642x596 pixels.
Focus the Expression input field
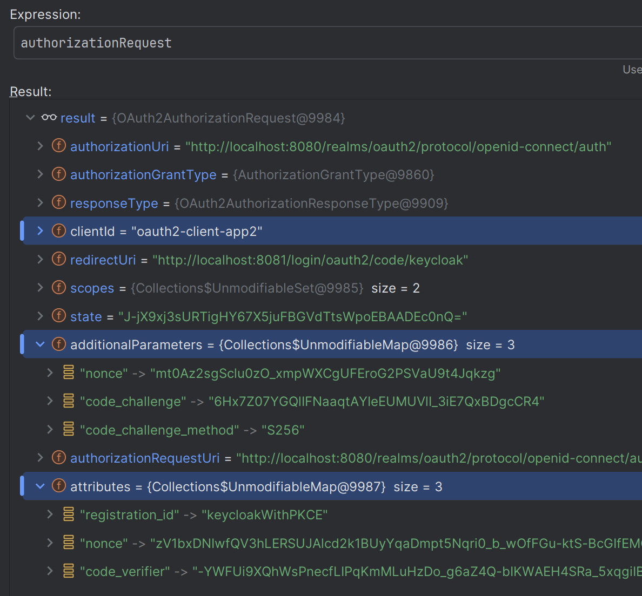click(324, 43)
